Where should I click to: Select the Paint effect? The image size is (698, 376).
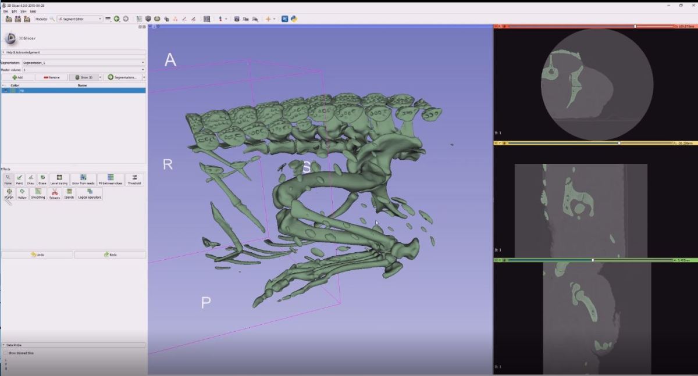(19, 179)
